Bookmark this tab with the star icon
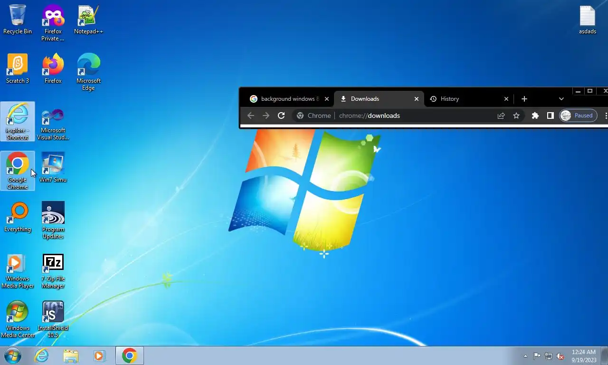The width and height of the screenshot is (608, 365). tap(516, 115)
